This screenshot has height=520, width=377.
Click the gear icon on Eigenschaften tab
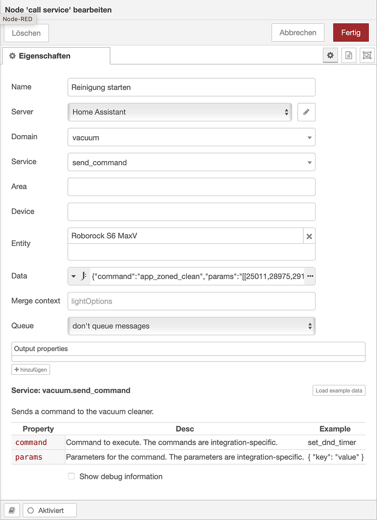point(12,56)
